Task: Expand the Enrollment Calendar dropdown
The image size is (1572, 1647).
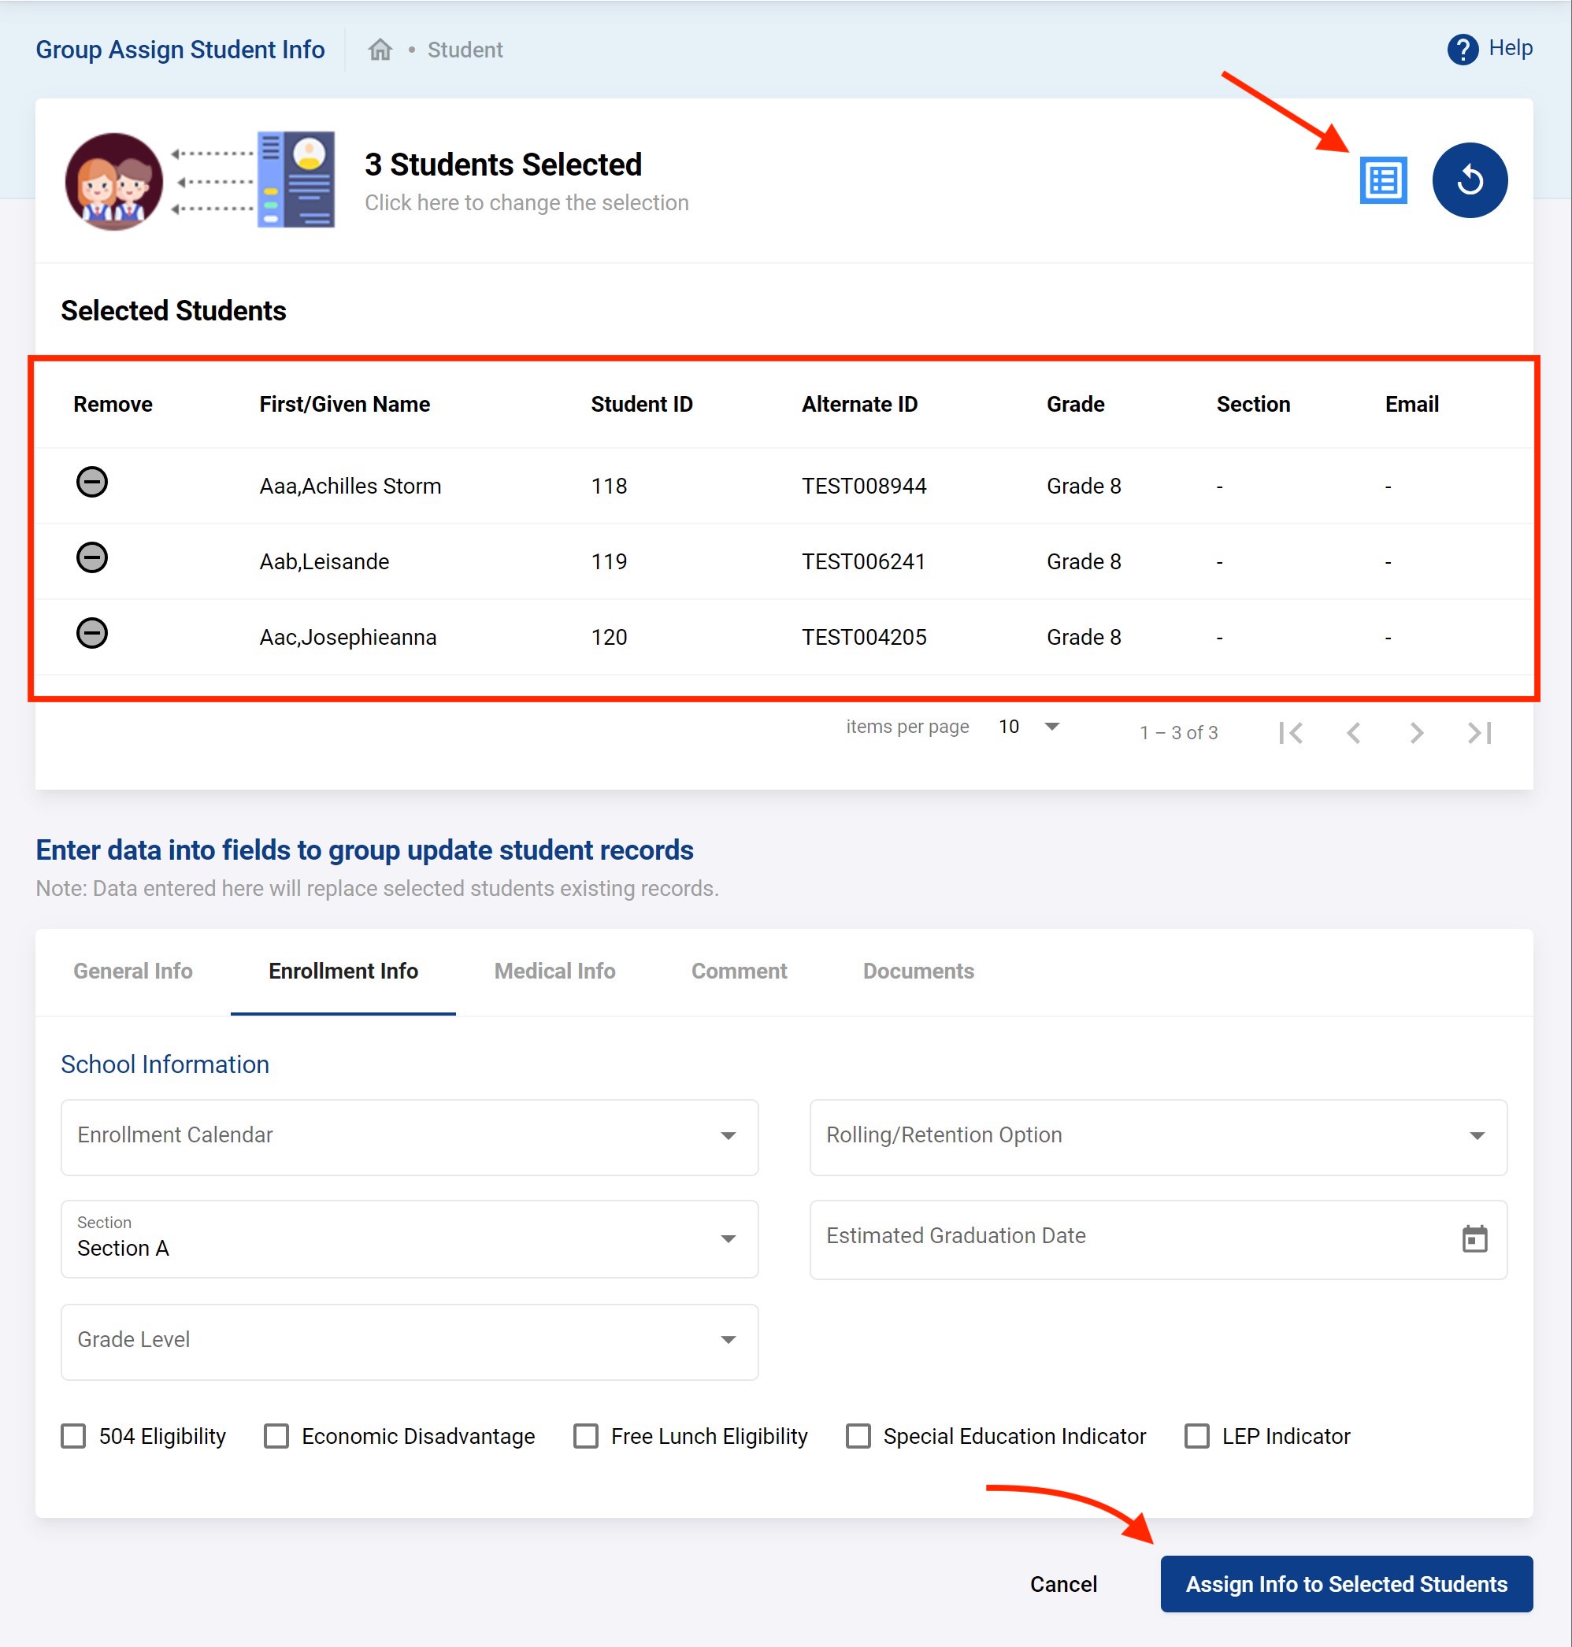Action: click(x=409, y=1137)
